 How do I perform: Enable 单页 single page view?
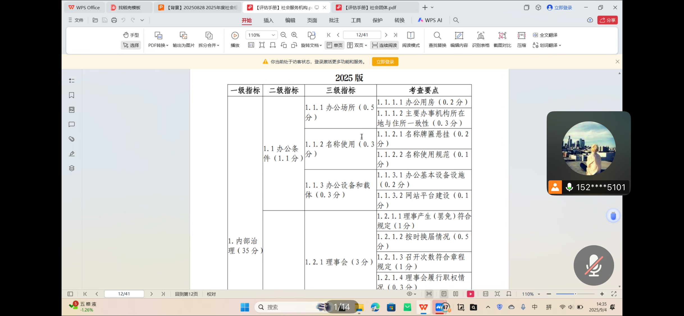(x=334, y=45)
